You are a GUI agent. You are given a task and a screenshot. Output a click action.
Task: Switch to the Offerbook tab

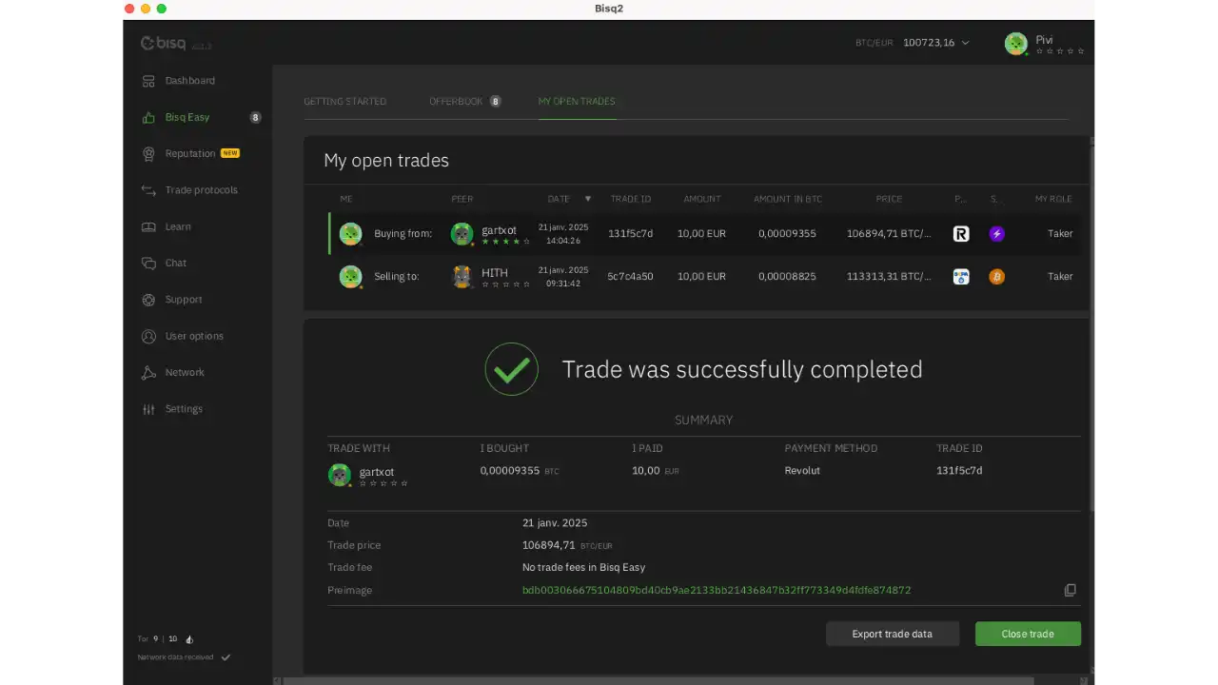[x=456, y=102]
